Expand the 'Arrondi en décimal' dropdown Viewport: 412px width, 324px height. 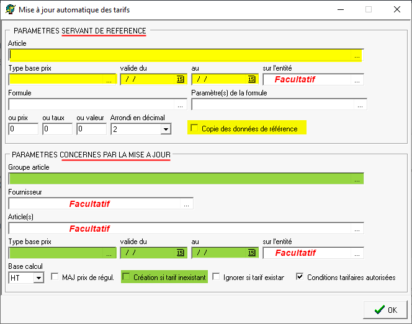(165, 129)
